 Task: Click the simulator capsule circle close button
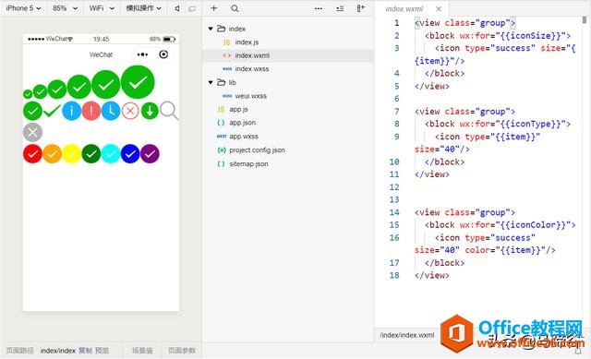163,54
